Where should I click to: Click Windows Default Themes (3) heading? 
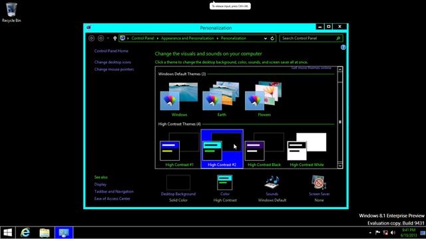point(182,74)
